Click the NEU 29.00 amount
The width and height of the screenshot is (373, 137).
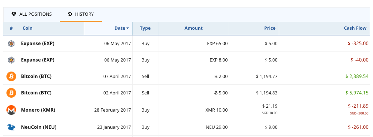point(216,127)
